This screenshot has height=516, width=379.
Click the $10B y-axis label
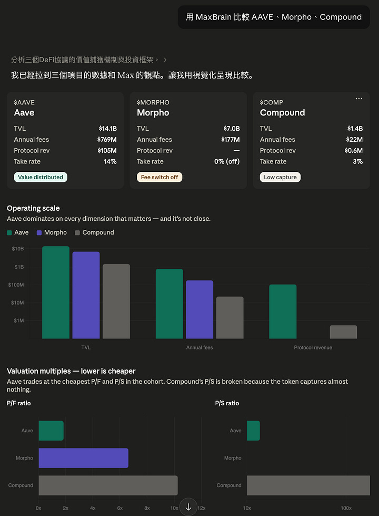point(18,249)
